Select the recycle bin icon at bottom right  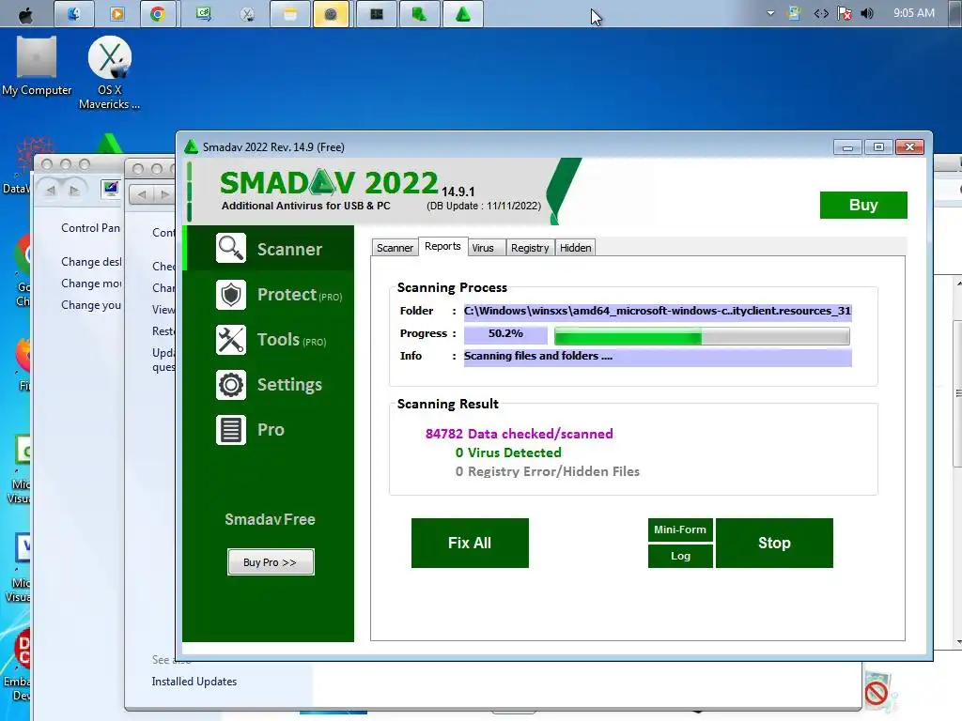[x=879, y=692]
